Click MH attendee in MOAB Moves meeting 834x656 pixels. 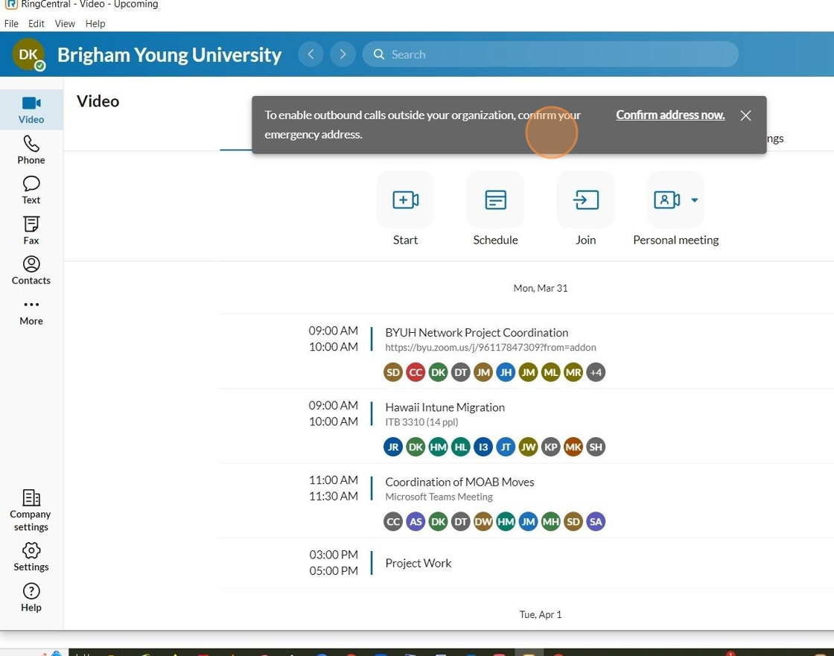point(551,521)
